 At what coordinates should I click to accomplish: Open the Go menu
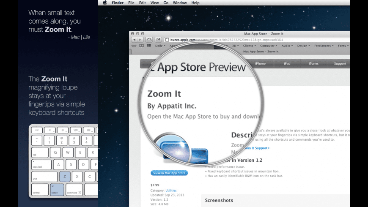166,3
